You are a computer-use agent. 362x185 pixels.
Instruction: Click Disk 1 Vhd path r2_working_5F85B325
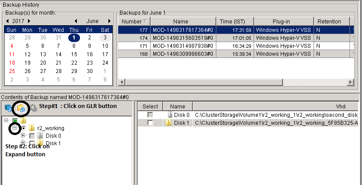(276, 123)
